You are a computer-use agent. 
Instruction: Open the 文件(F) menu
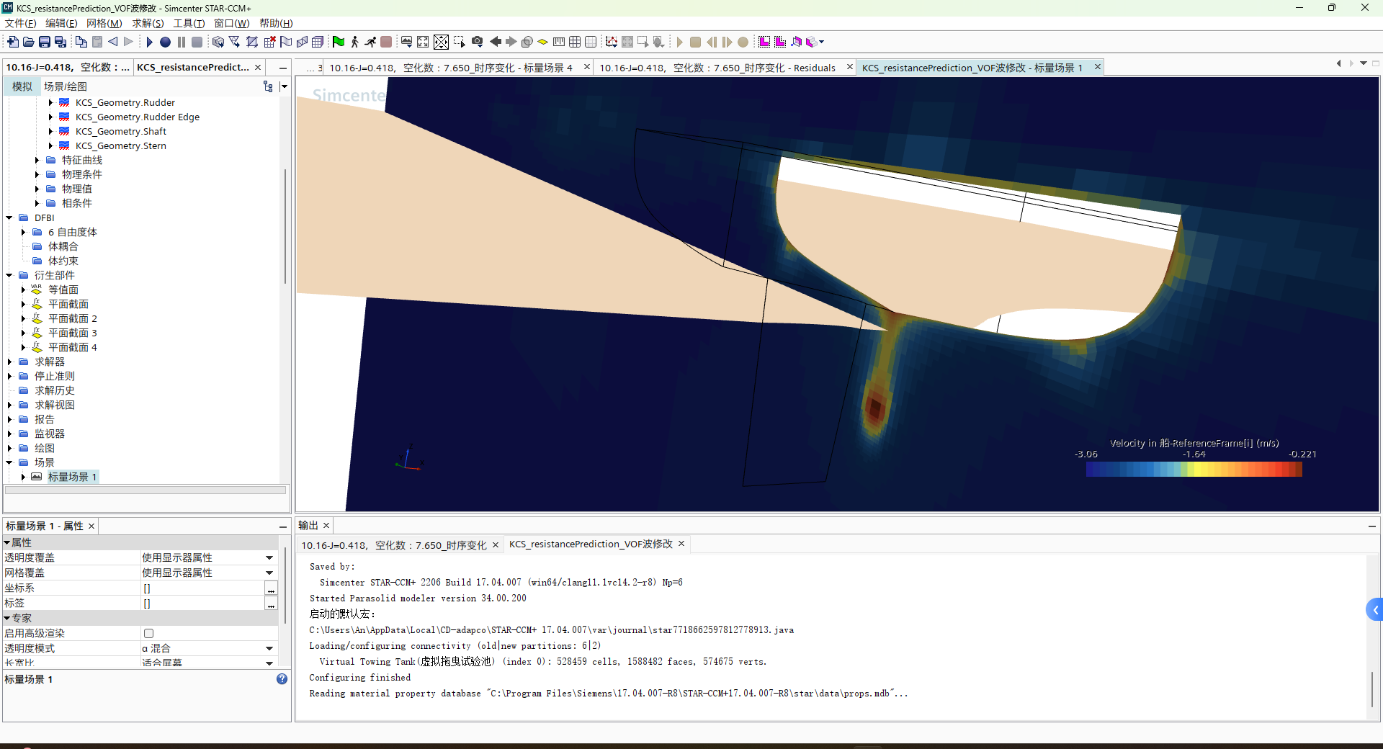coord(20,23)
